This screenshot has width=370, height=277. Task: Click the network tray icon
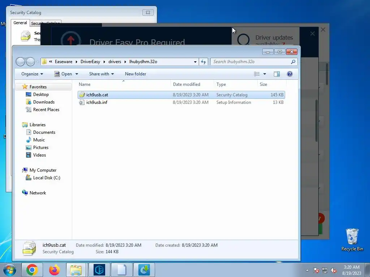pos(325,270)
